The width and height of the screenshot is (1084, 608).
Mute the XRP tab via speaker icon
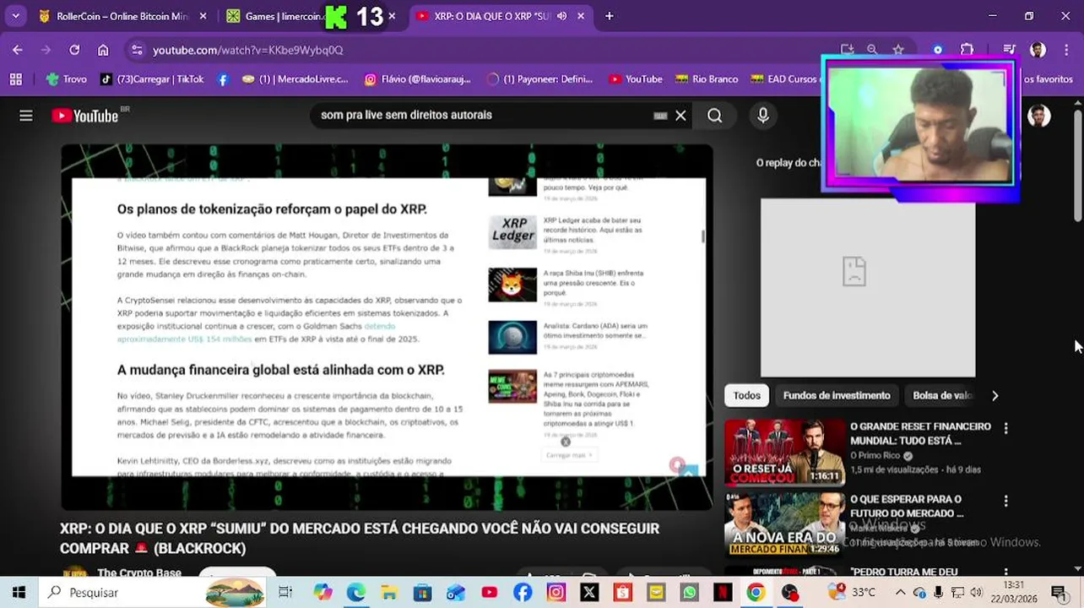pyautogui.click(x=561, y=16)
